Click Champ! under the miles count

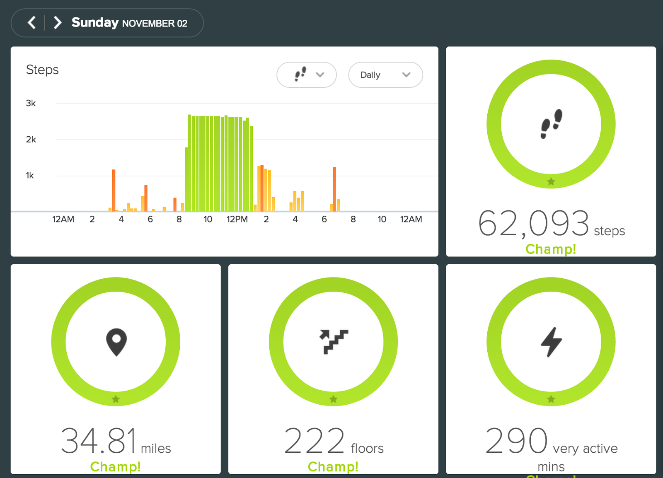click(x=116, y=467)
